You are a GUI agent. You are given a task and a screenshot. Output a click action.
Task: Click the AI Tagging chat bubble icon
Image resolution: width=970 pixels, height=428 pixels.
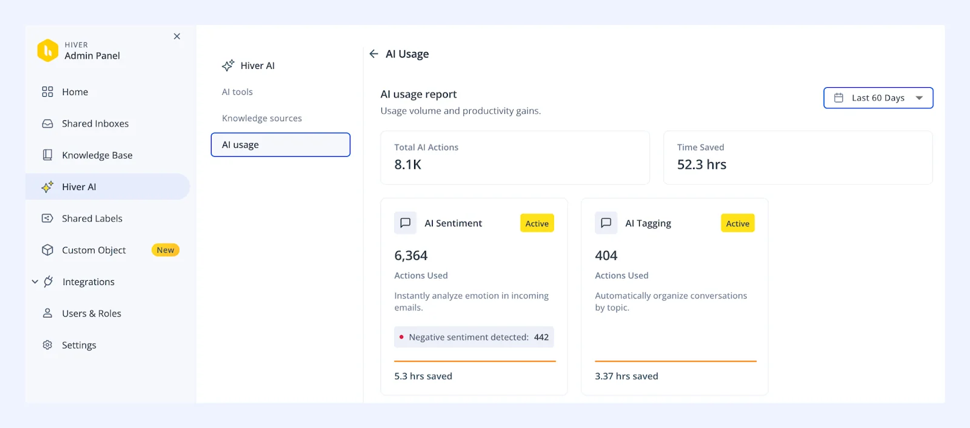606,223
